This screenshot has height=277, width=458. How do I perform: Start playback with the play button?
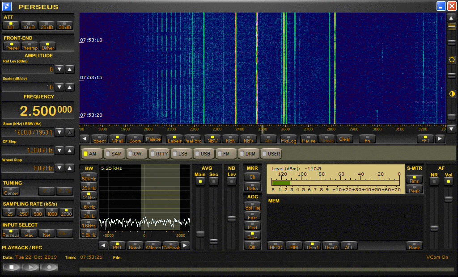point(30,267)
